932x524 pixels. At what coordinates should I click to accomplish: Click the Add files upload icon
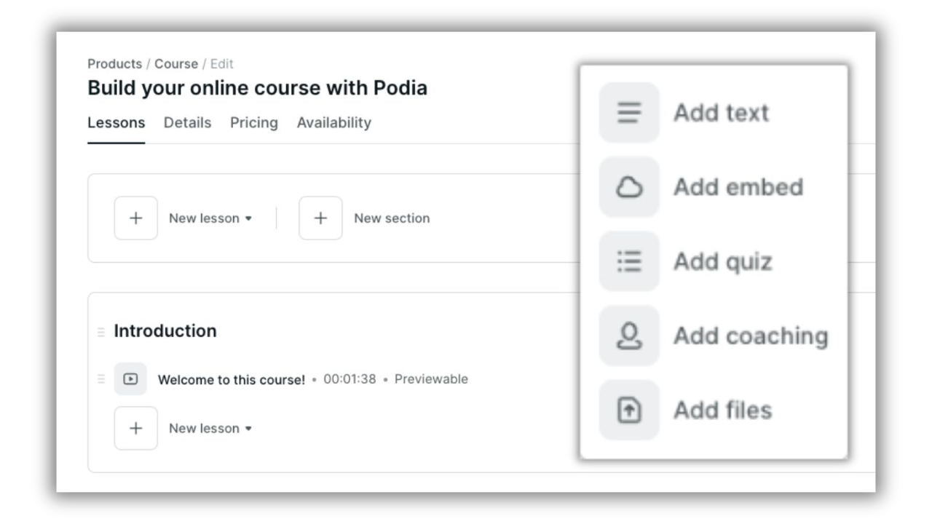tap(629, 410)
